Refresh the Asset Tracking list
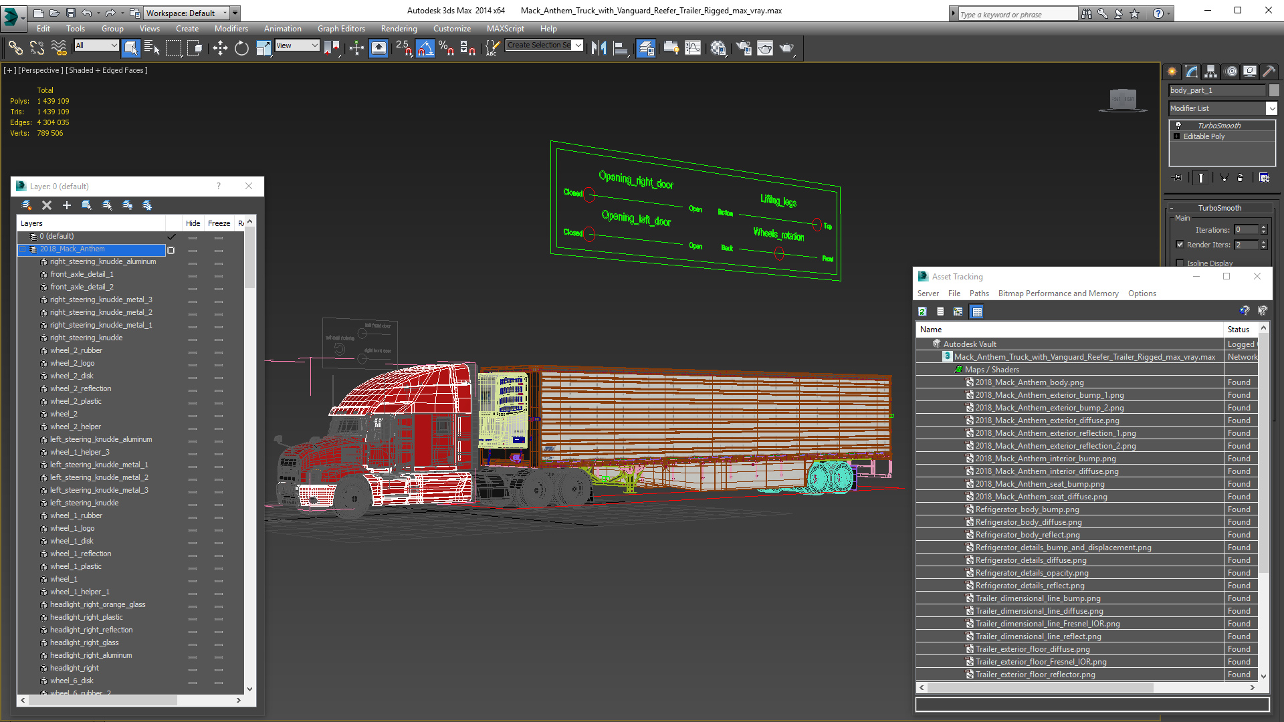The image size is (1284, 722). tap(922, 312)
